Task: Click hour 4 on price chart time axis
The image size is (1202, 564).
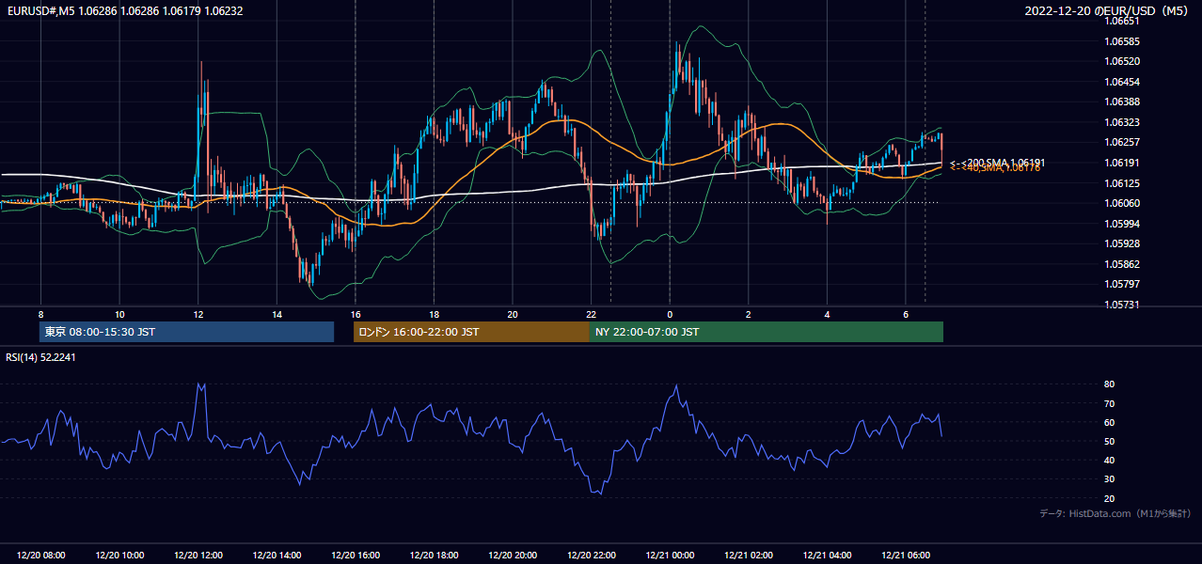Action: pos(827,314)
